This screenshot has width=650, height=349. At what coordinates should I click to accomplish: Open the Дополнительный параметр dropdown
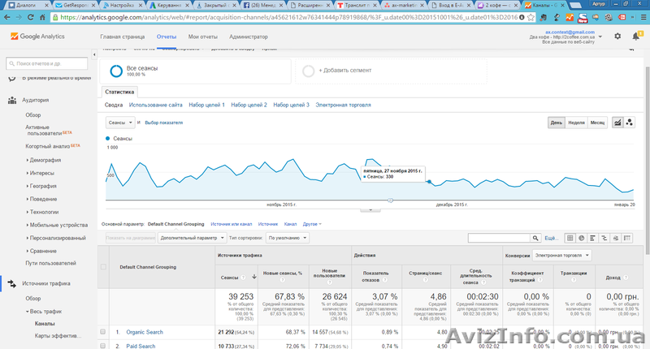click(189, 238)
